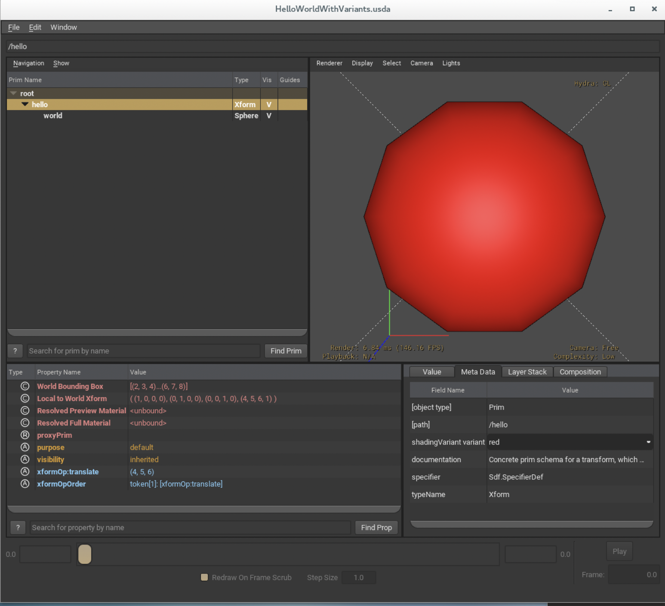Click the Guides column header
Image resolution: width=665 pixels, height=606 pixels.
click(x=292, y=80)
